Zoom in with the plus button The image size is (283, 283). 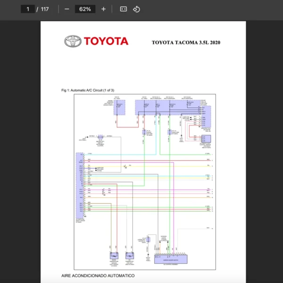(103, 9)
